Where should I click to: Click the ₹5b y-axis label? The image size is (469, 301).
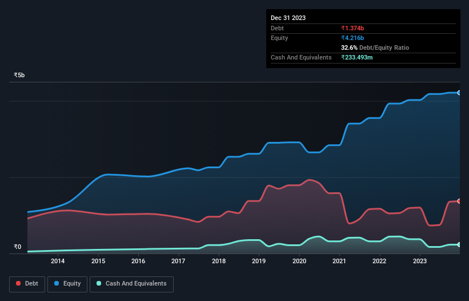19,75
